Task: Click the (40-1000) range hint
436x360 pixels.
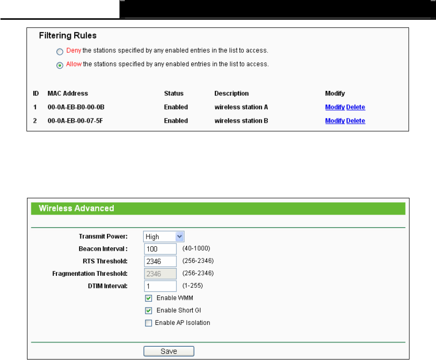Action: (196, 248)
